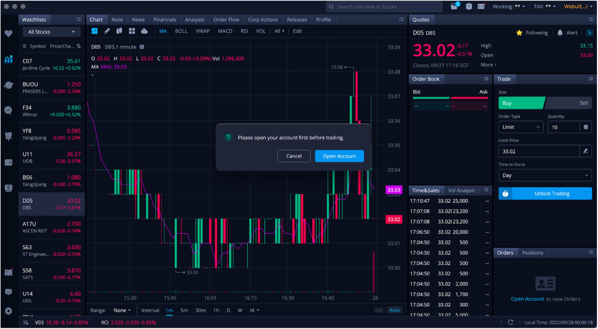Image resolution: width=598 pixels, height=329 pixels.
Task: Click the cloud save icon in chart toolbar
Action: tap(144, 31)
